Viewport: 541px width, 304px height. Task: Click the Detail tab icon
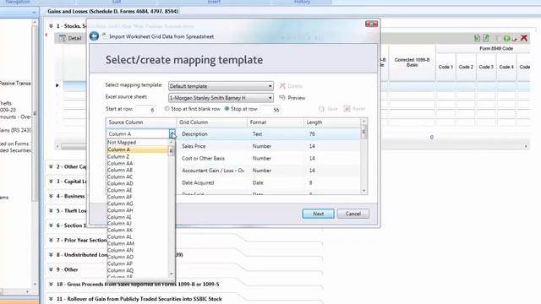(x=63, y=38)
